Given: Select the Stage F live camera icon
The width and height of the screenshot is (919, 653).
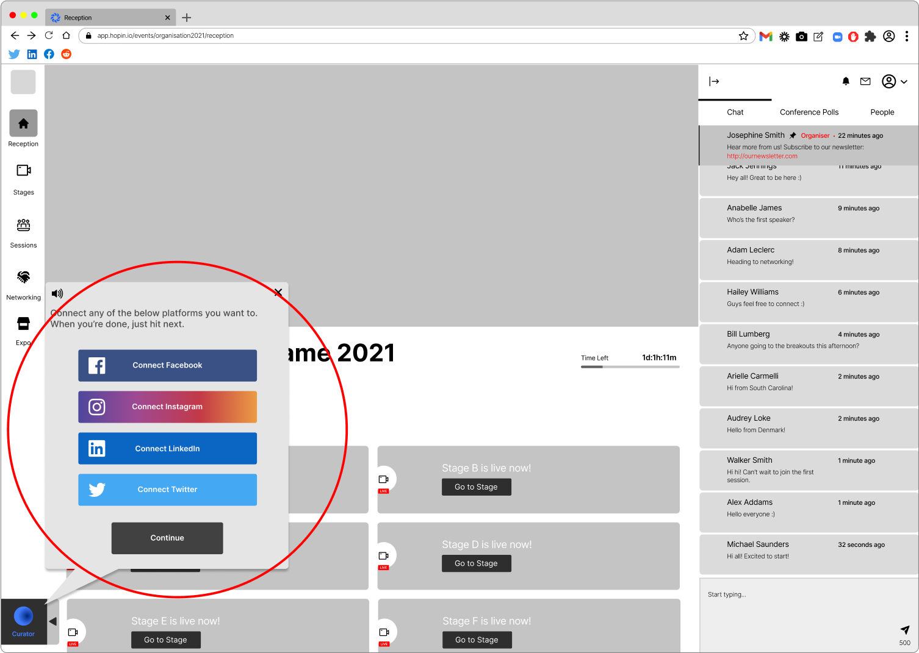Looking at the screenshot, I should pos(384,632).
